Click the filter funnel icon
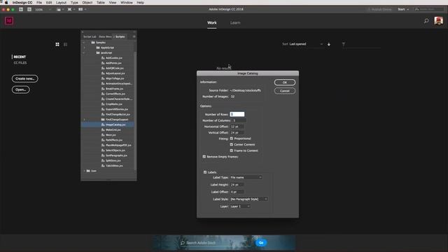 (344, 44)
